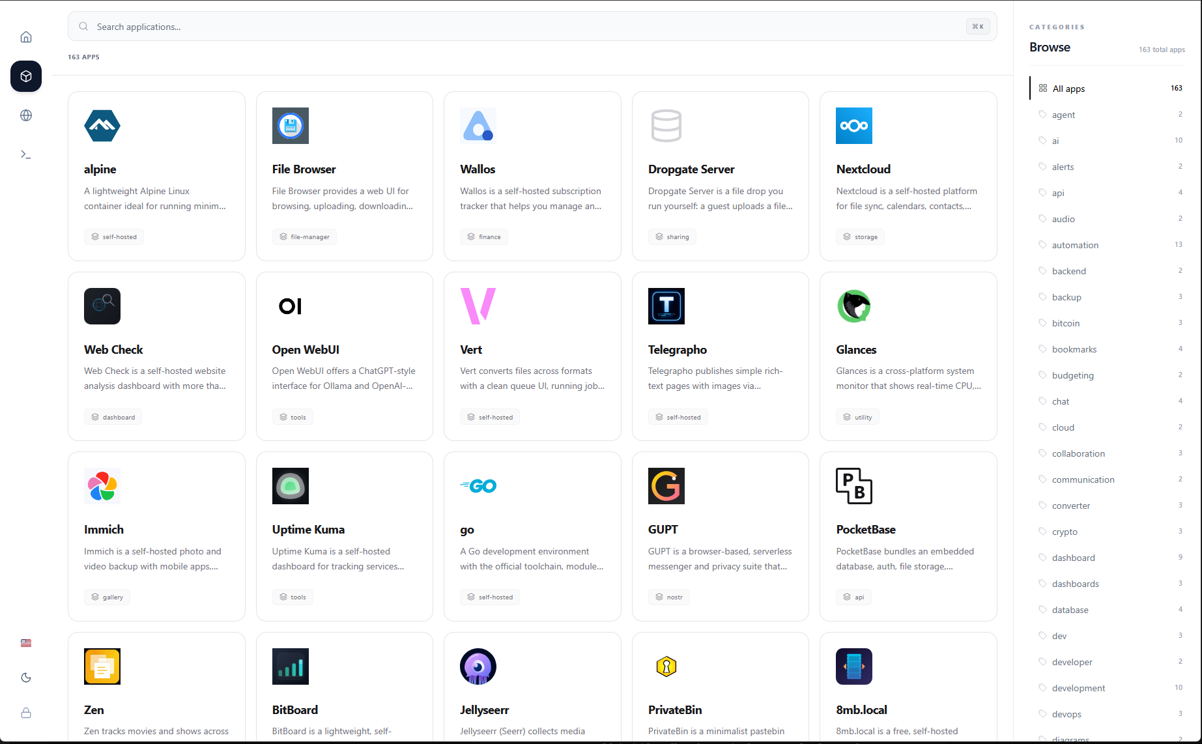Open the globe network icon in sidebar
1202x744 pixels.
tap(26, 115)
